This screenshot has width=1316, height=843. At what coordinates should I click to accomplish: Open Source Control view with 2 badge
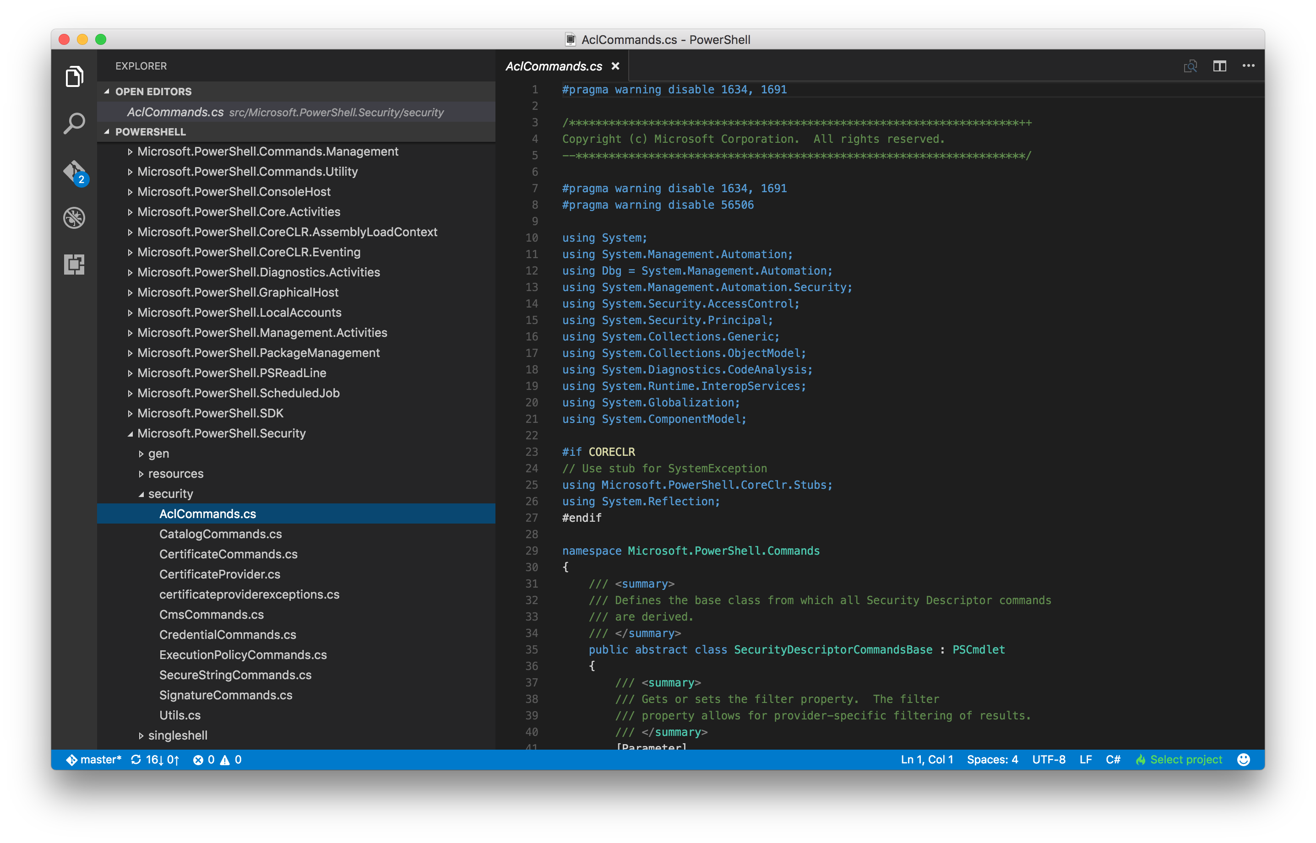tap(75, 173)
